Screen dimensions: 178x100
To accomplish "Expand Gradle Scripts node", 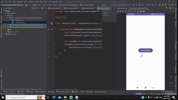I will click(4, 34).
